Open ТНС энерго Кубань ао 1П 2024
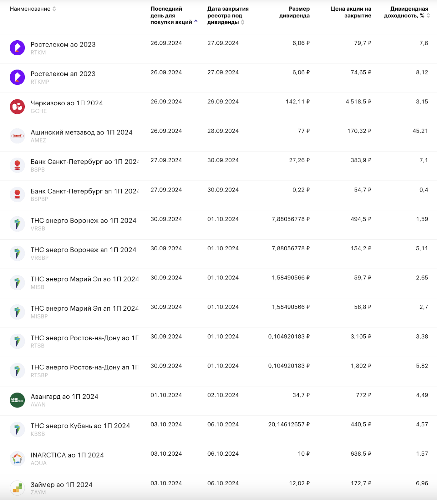The width and height of the screenshot is (437, 500). point(80,426)
